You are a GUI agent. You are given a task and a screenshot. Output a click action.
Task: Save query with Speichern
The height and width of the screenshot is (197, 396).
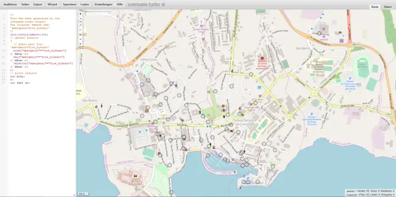point(69,4)
